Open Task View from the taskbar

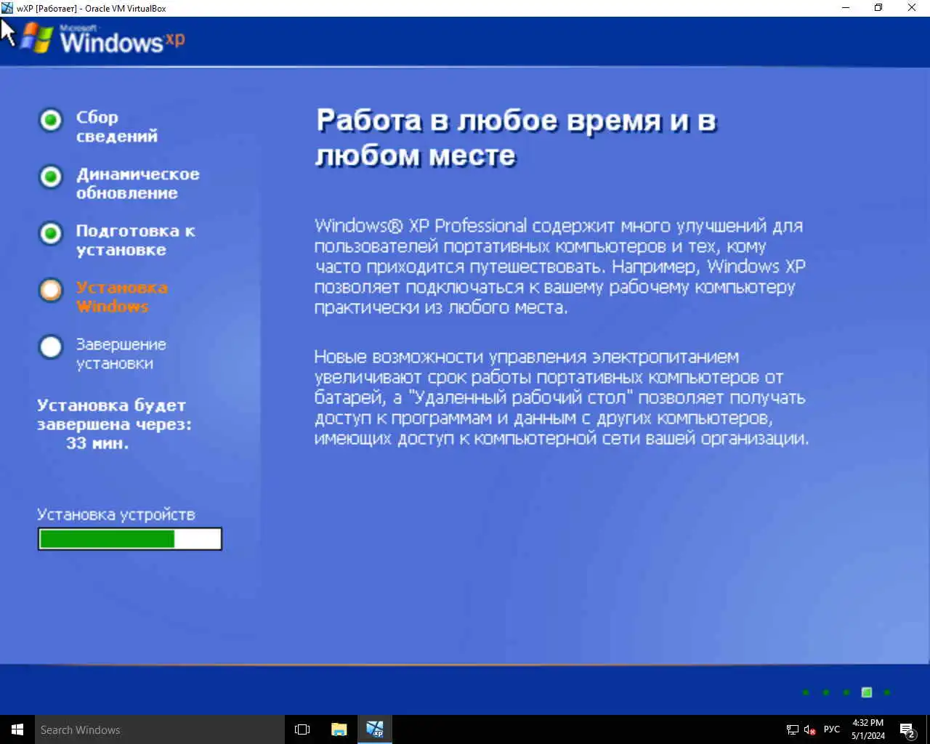click(x=302, y=729)
